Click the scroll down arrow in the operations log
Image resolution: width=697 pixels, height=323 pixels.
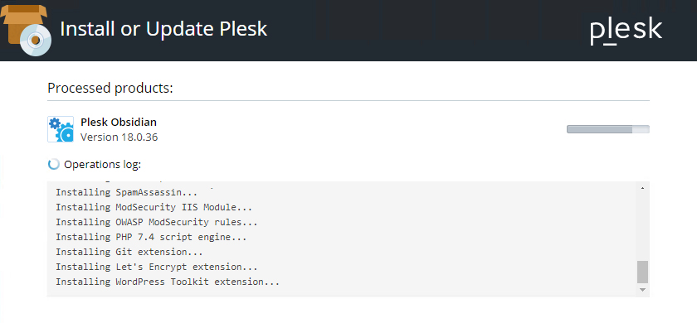(642, 290)
